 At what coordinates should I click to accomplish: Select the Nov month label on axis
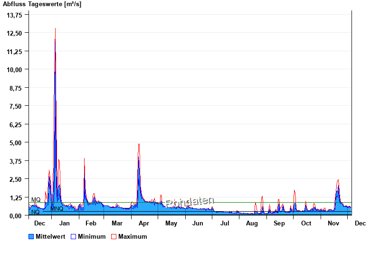[333, 223]
